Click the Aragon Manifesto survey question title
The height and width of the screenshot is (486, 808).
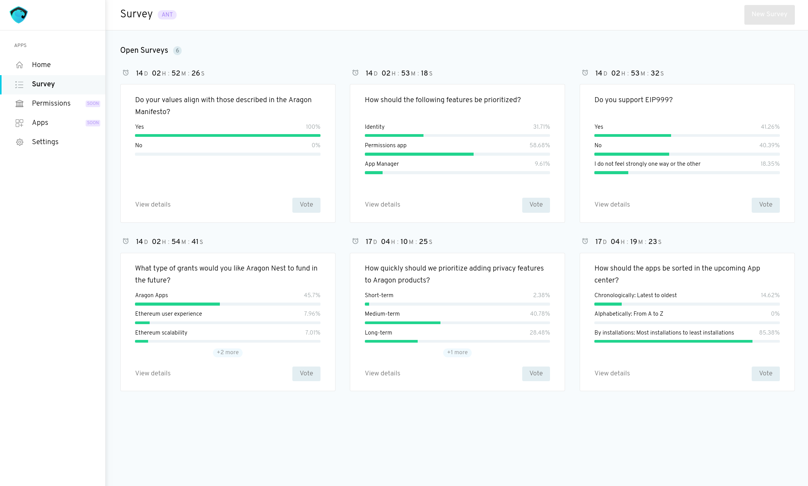pos(223,106)
